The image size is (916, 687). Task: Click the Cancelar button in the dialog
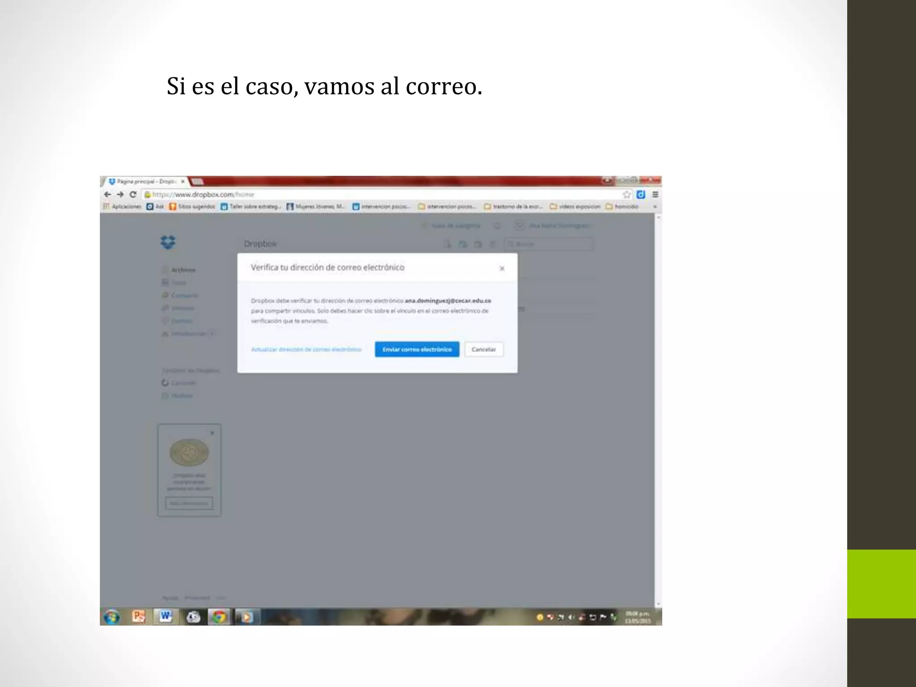(483, 349)
